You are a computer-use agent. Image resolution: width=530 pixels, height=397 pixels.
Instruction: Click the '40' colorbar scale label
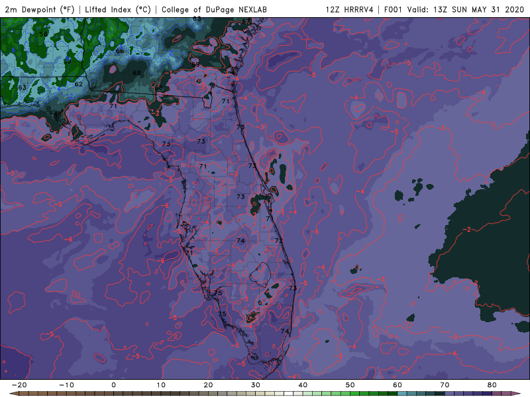[x=303, y=385]
